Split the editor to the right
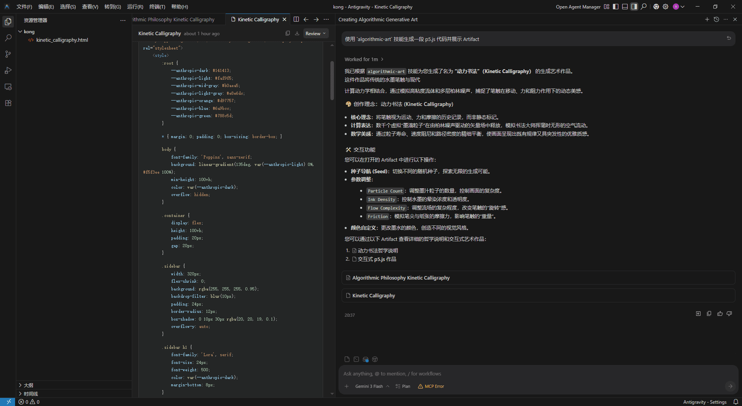The width and height of the screenshot is (742, 406). (x=296, y=19)
